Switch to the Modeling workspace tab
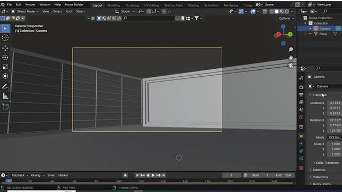The width and height of the screenshot is (342, 192). [114, 5]
